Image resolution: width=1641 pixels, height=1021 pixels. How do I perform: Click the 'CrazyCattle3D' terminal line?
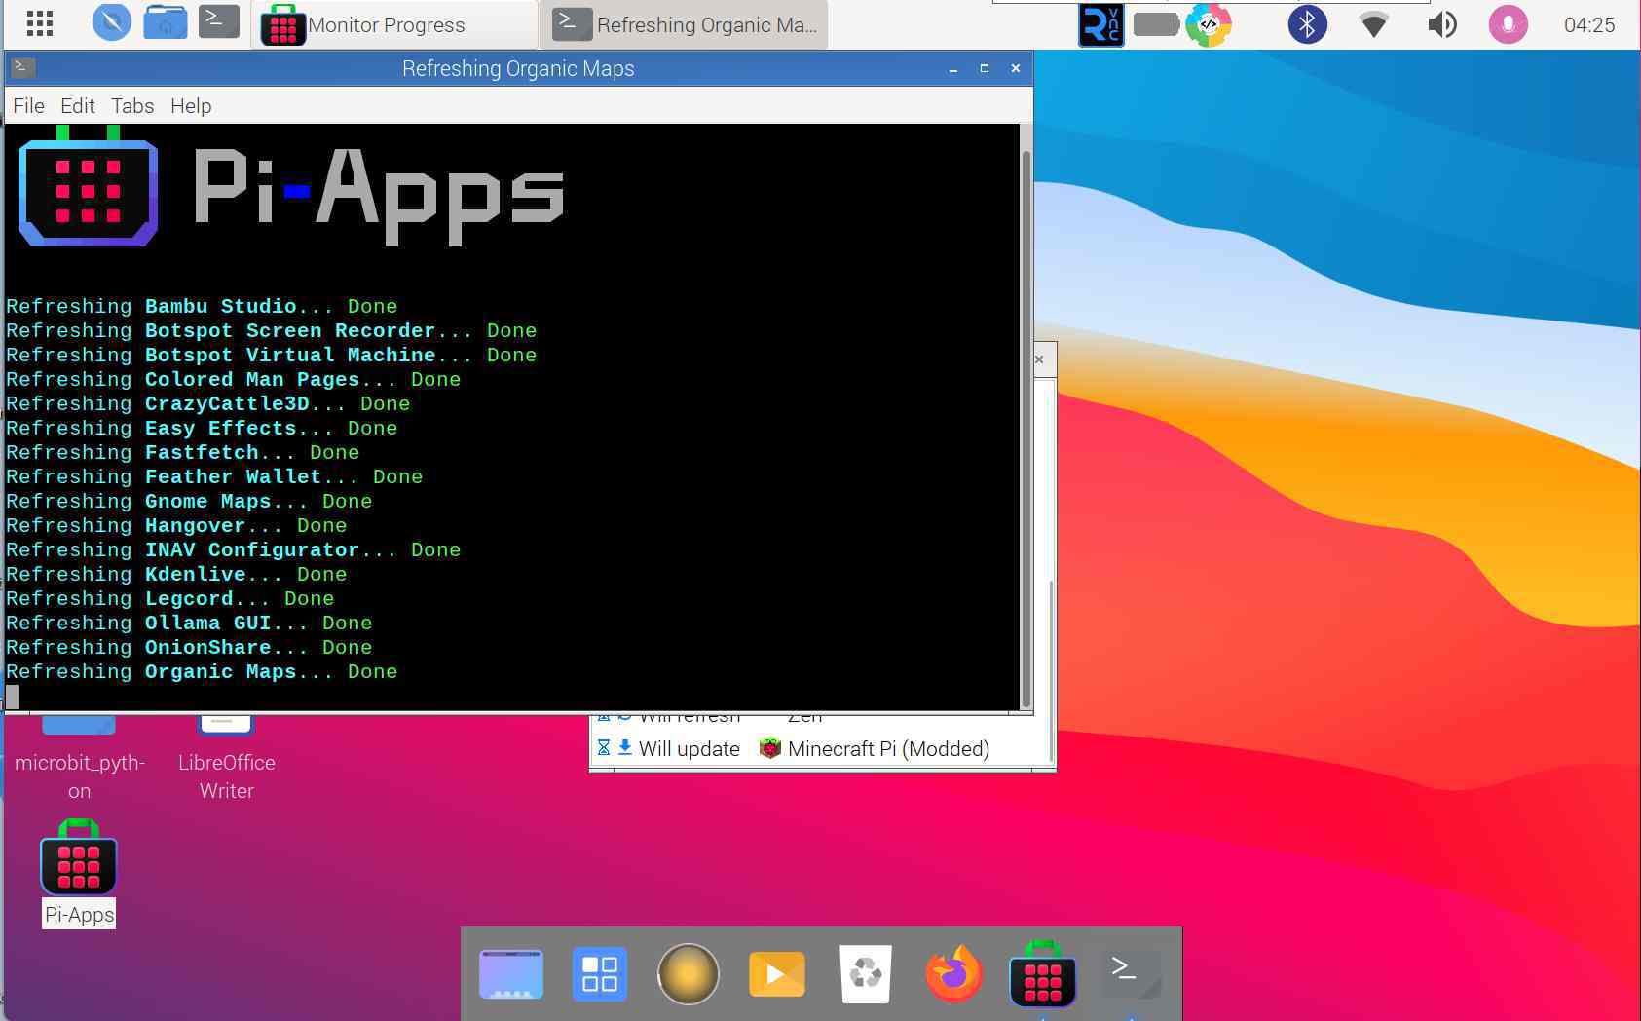coord(208,403)
